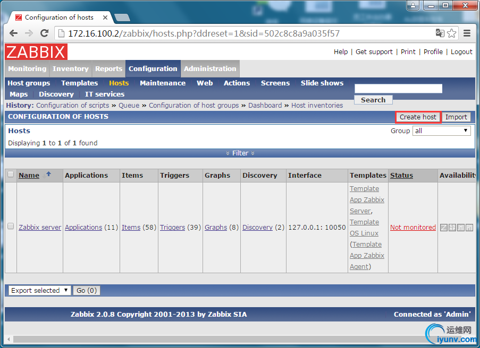
Task: Click history link Configuration of scripts
Action: tap(72, 105)
